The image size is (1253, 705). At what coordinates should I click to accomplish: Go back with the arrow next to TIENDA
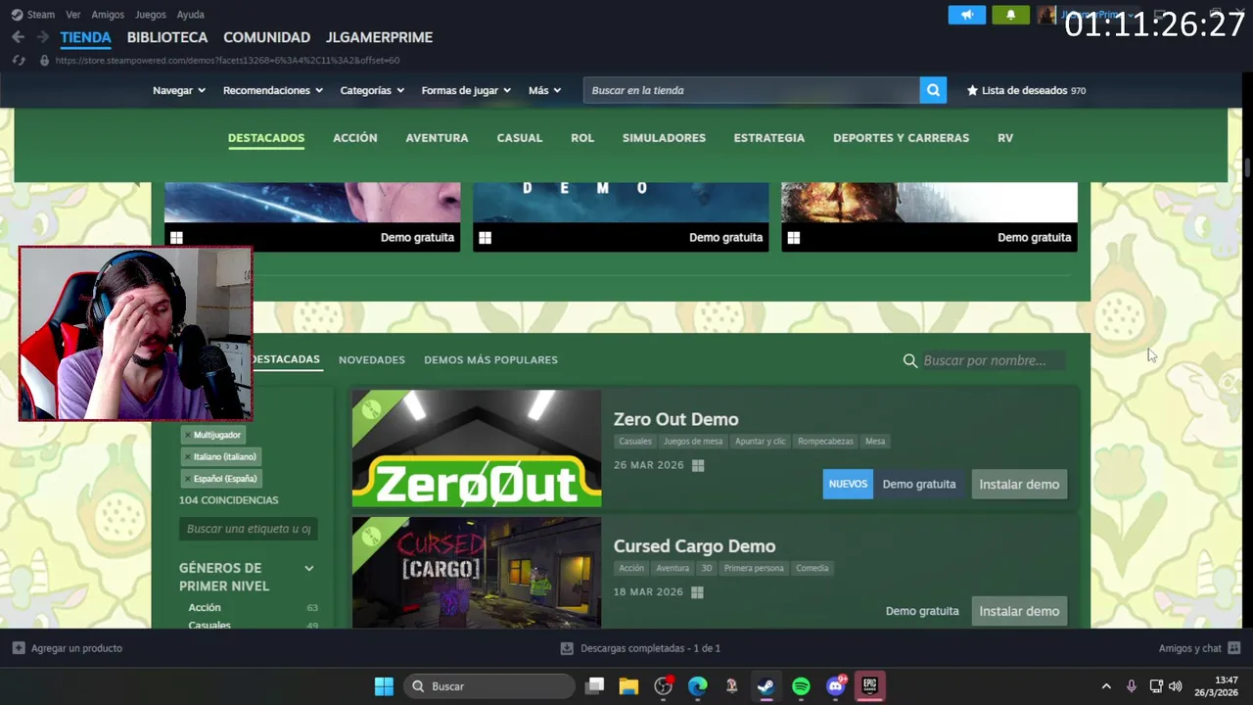18,37
